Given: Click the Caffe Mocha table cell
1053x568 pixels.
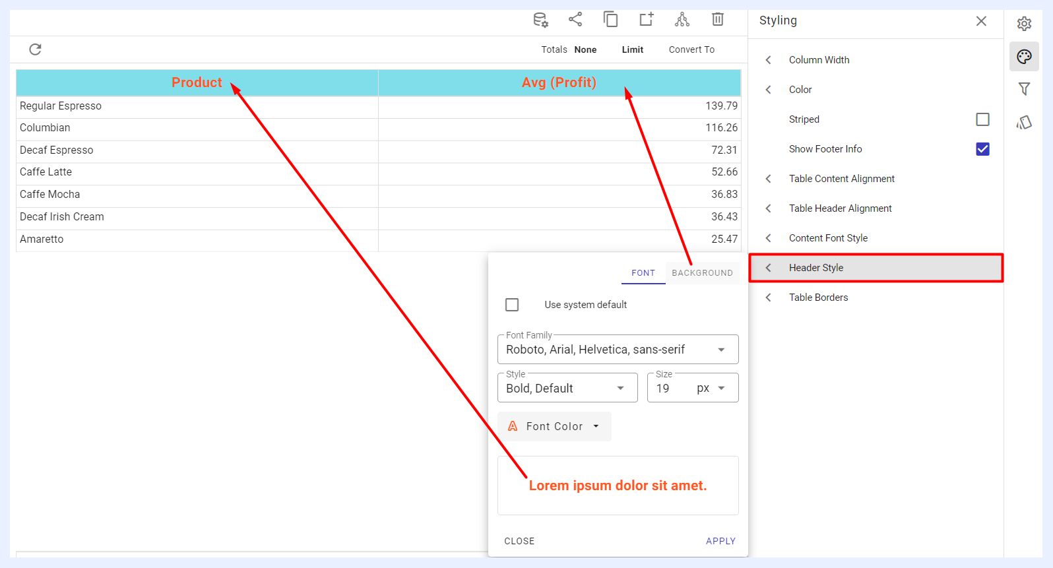Looking at the screenshot, I should point(197,195).
